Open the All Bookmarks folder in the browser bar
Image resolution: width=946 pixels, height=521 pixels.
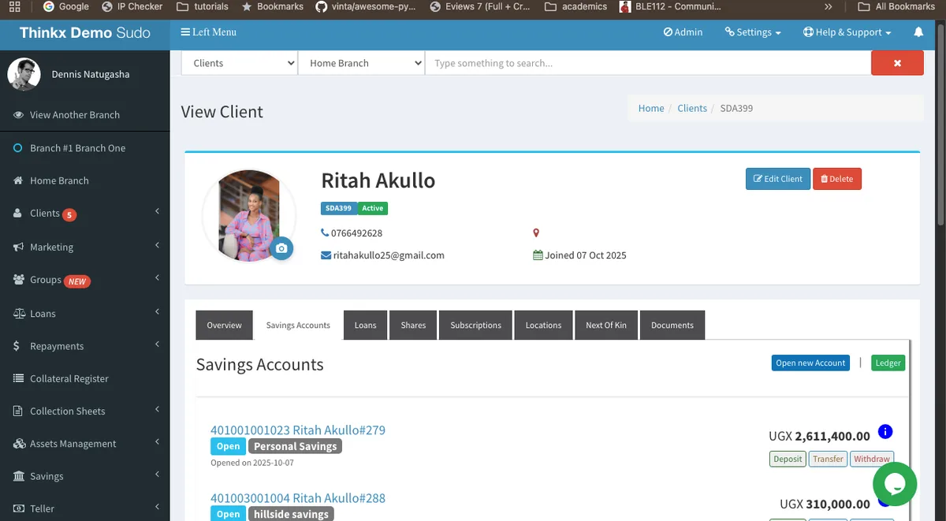click(896, 6)
